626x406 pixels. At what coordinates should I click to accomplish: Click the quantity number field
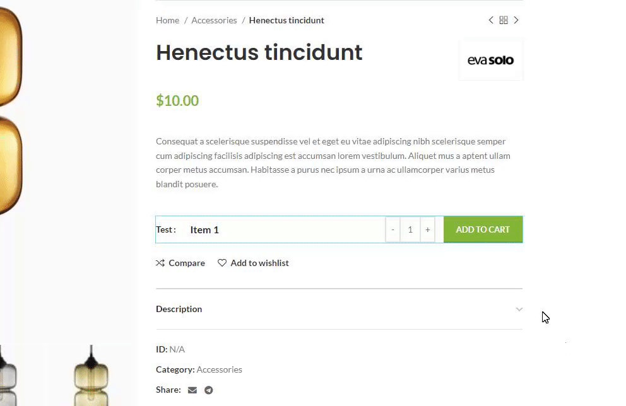[x=410, y=229]
